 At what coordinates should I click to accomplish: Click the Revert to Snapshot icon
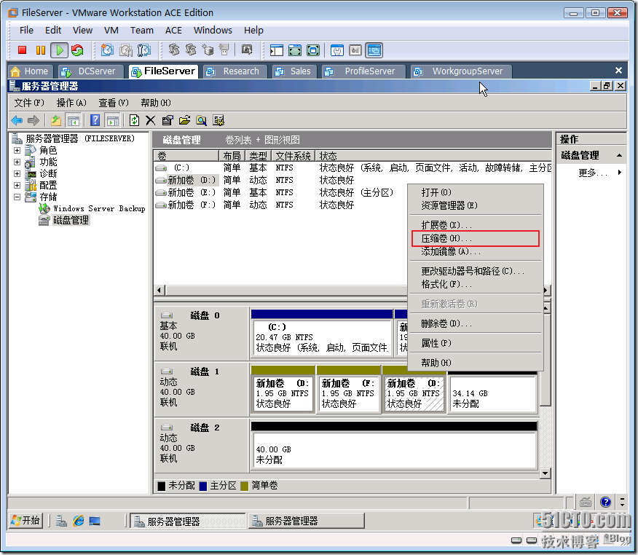(126, 50)
